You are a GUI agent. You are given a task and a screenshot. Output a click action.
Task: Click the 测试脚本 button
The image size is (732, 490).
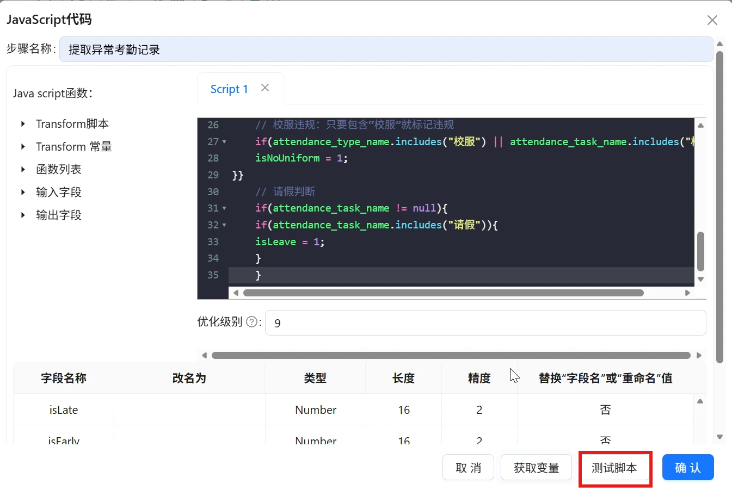click(x=614, y=468)
